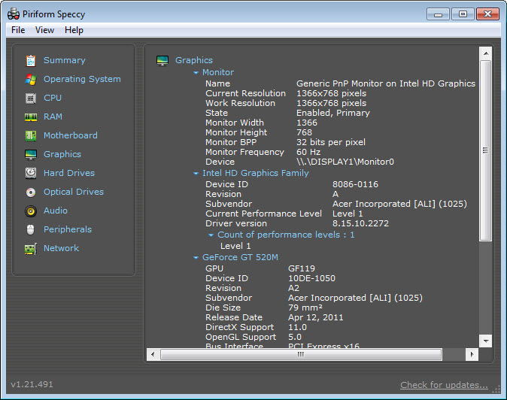Click the Peripherals mouse icon
Viewport: 507px width, 400px height.
pyautogui.click(x=31, y=230)
